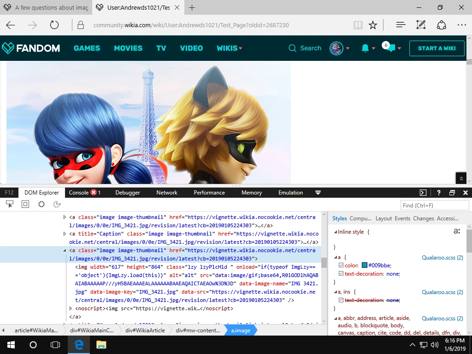Open the color picker eyedropper tool
The width and height of the screenshot is (472, 354).
click(x=41, y=204)
